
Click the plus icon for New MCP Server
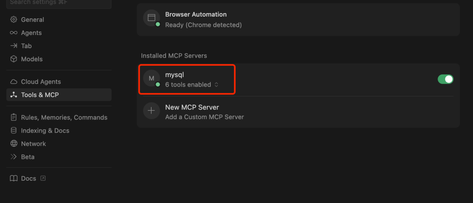click(x=152, y=111)
